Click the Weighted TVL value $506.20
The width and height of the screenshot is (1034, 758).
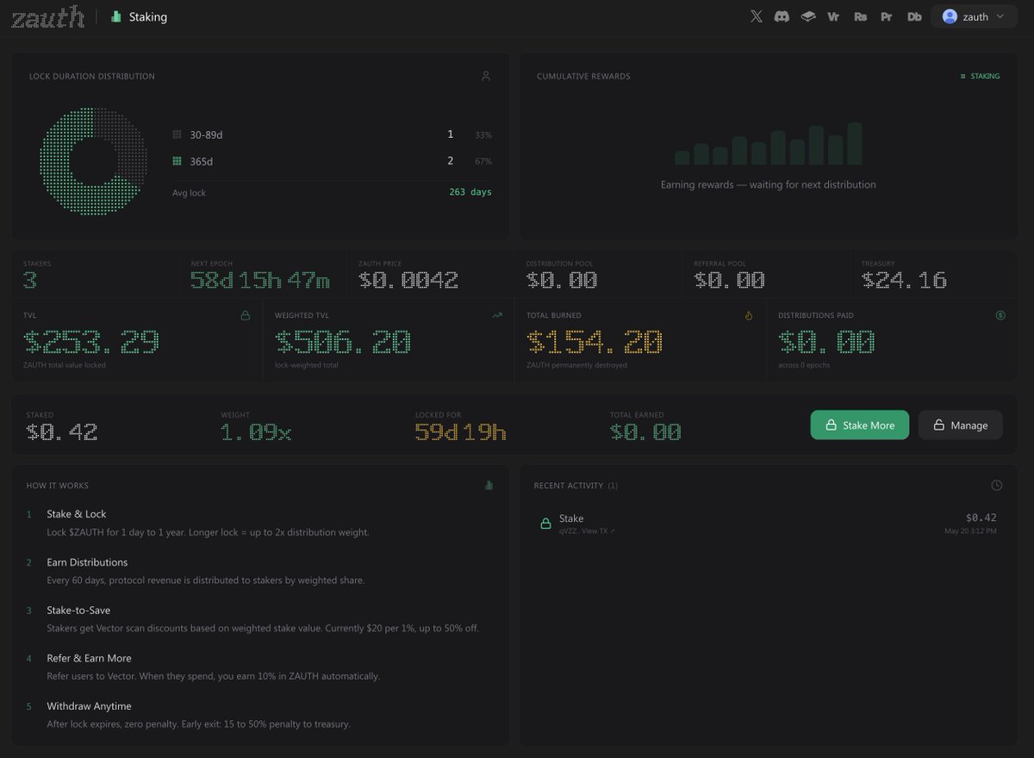pos(343,343)
